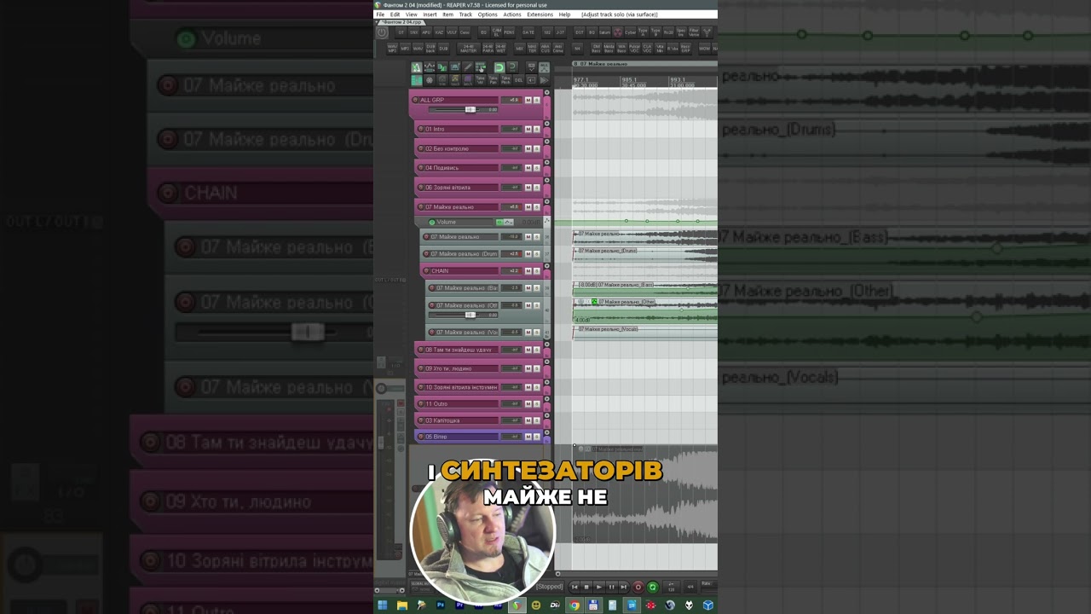Mute the 01 Intro track
This screenshot has width=1091, height=614.
click(528, 129)
